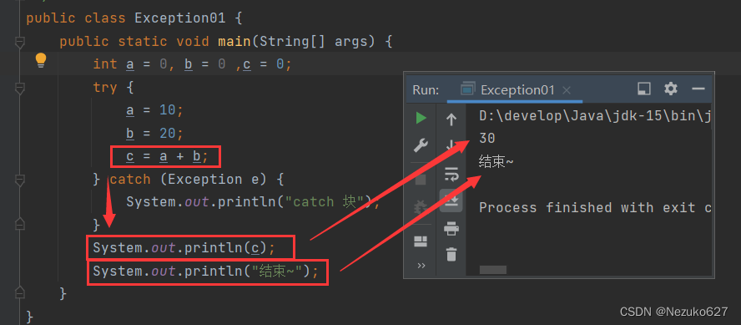Click the println("结束~") statement
This screenshot has height=325, width=741.
click(x=205, y=272)
